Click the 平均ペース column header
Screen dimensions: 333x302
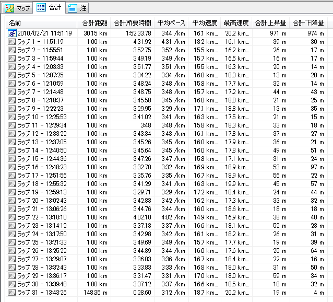pyautogui.click(x=172, y=23)
